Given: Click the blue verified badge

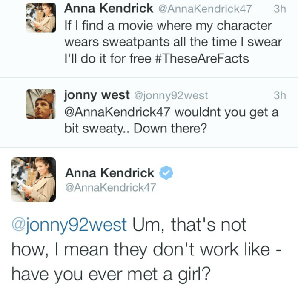Looking at the screenshot, I should [166, 173].
